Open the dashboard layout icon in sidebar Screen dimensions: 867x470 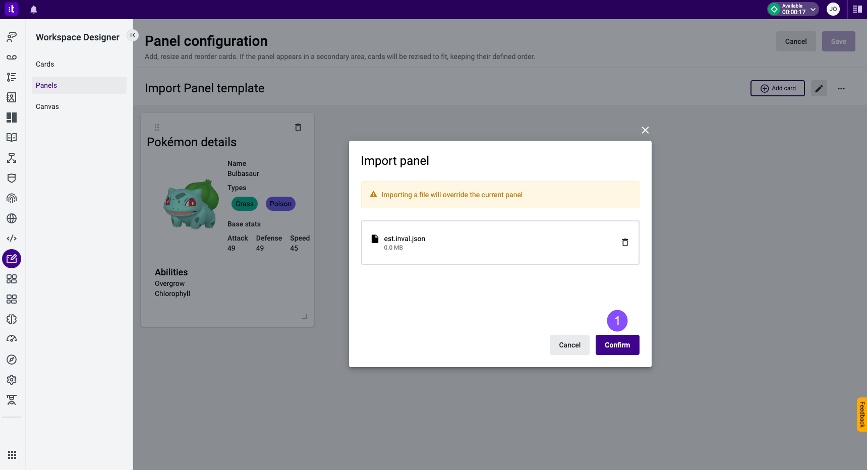tap(12, 117)
